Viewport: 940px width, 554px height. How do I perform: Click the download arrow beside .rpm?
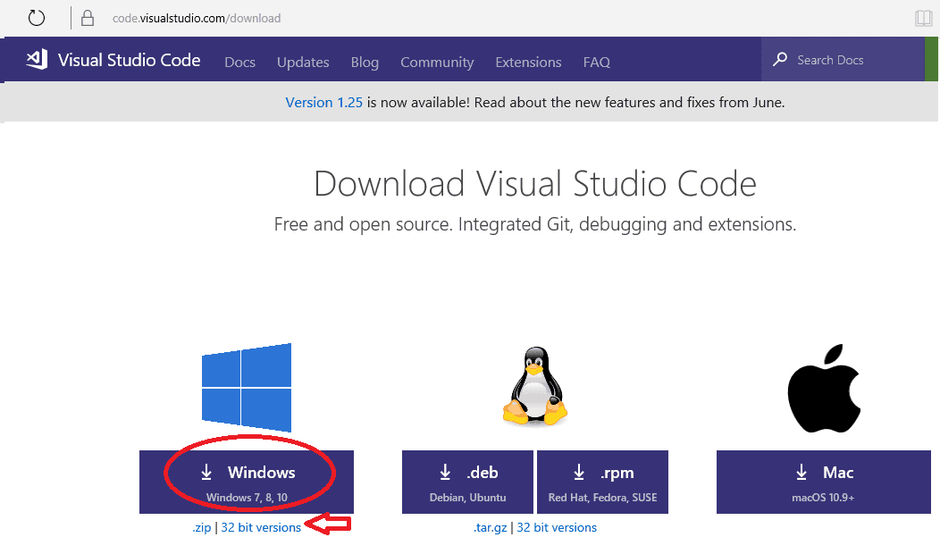(579, 473)
